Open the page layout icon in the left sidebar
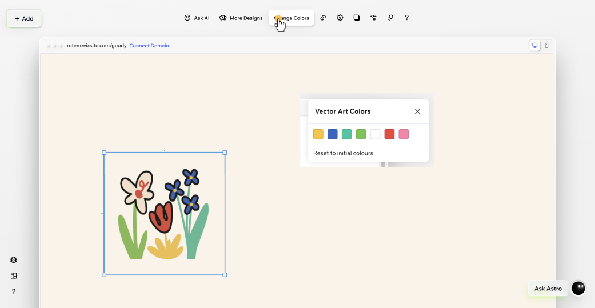The height and width of the screenshot is (308, 595). pyautogui.click(x=14, y=275)
